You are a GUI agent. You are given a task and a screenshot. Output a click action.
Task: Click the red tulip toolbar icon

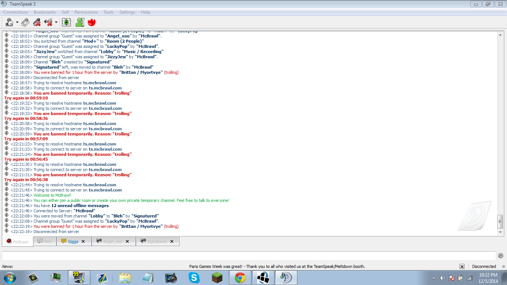pyautogui.click(x=91, y=22)
